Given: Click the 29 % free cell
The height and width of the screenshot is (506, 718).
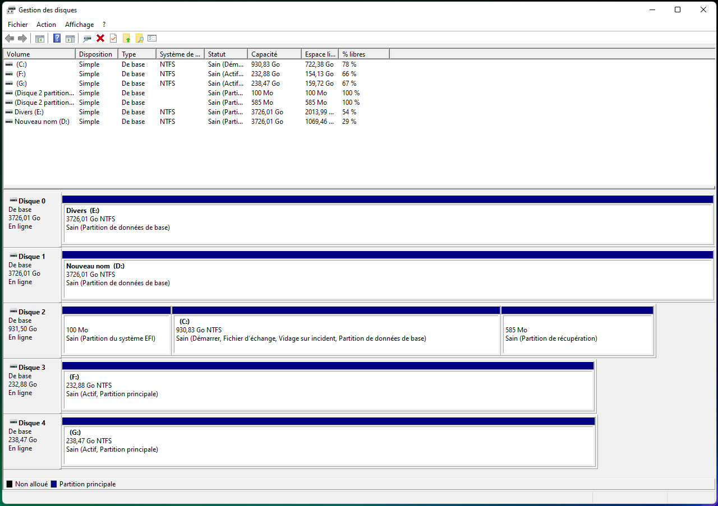Looking at the screenshot, I should coord(349,122).
